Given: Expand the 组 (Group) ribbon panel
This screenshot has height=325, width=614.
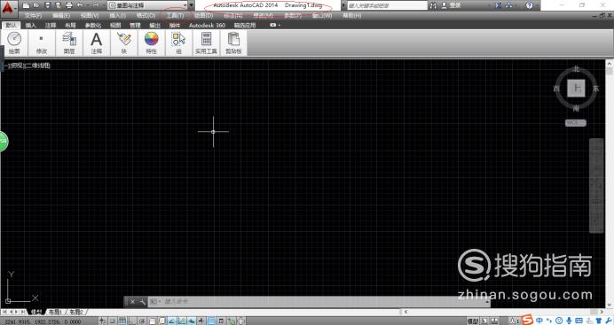Looking at the screenshot, I should point(178,43).
